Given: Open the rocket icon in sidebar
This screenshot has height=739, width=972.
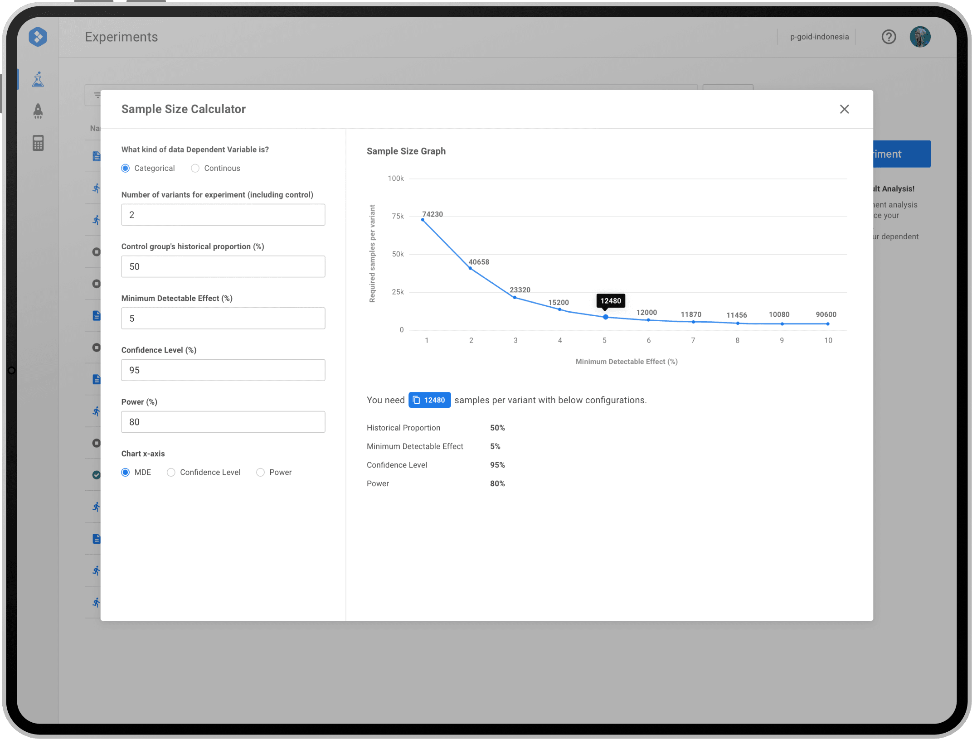Looking at the screenshot, I should coord(38,111).
